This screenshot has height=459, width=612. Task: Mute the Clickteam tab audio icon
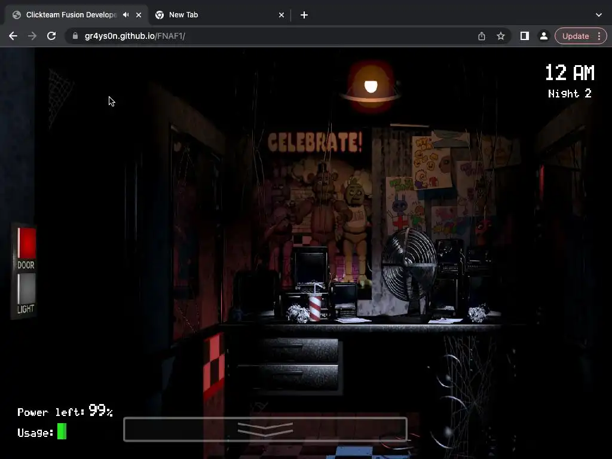(x=126, y=15)
